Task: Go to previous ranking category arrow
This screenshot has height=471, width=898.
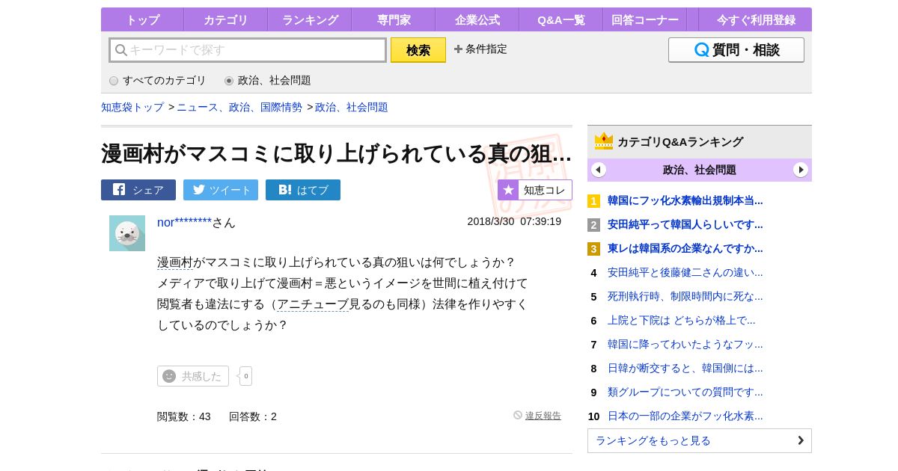Action: click(599, 170)
